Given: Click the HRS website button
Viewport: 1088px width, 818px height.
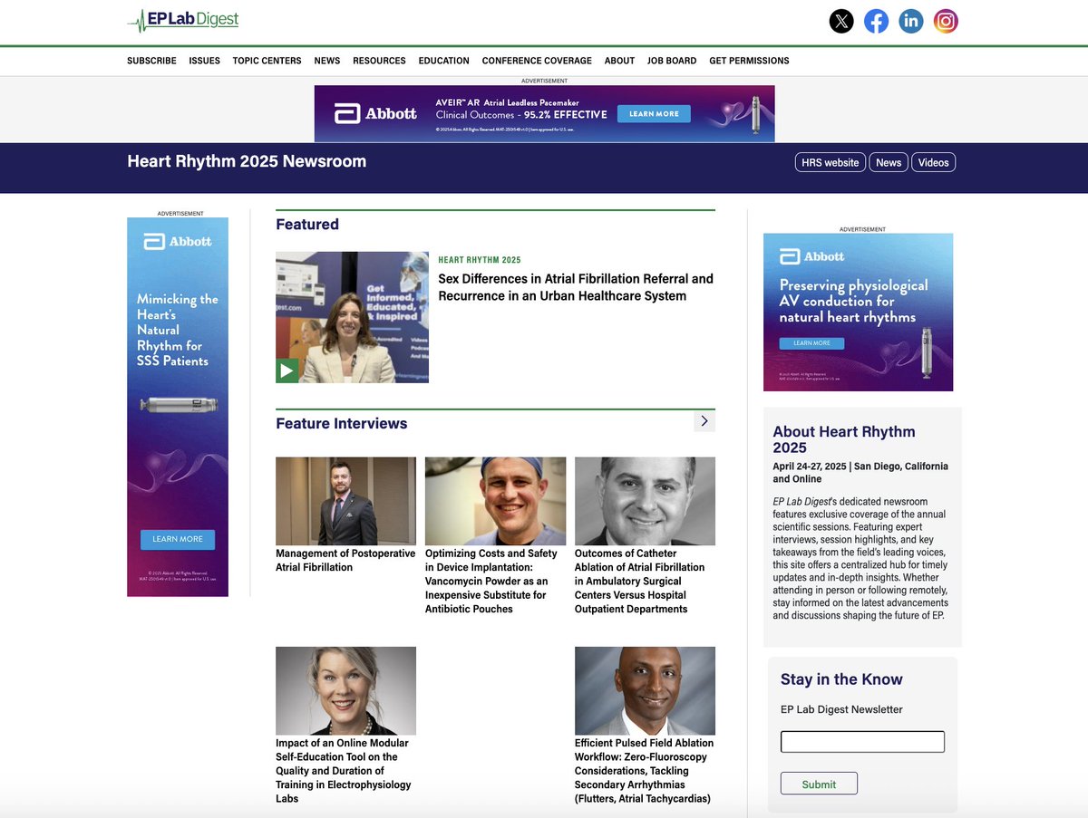Looking at the screenshot, I should tap(830, 162).
